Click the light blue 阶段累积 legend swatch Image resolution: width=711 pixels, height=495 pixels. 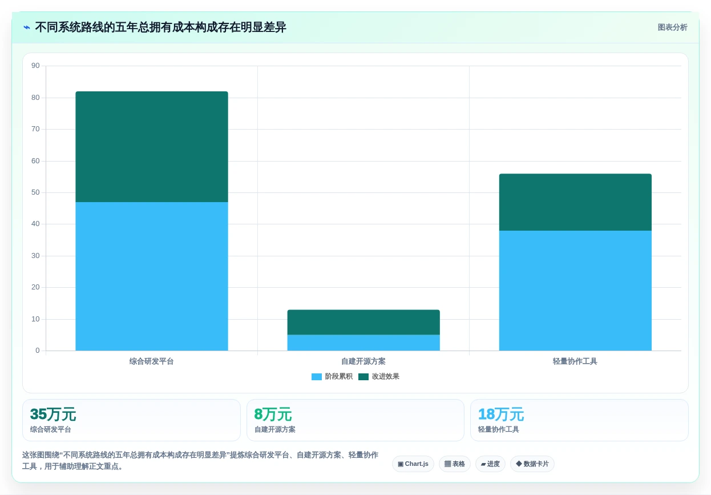point(317,377)
